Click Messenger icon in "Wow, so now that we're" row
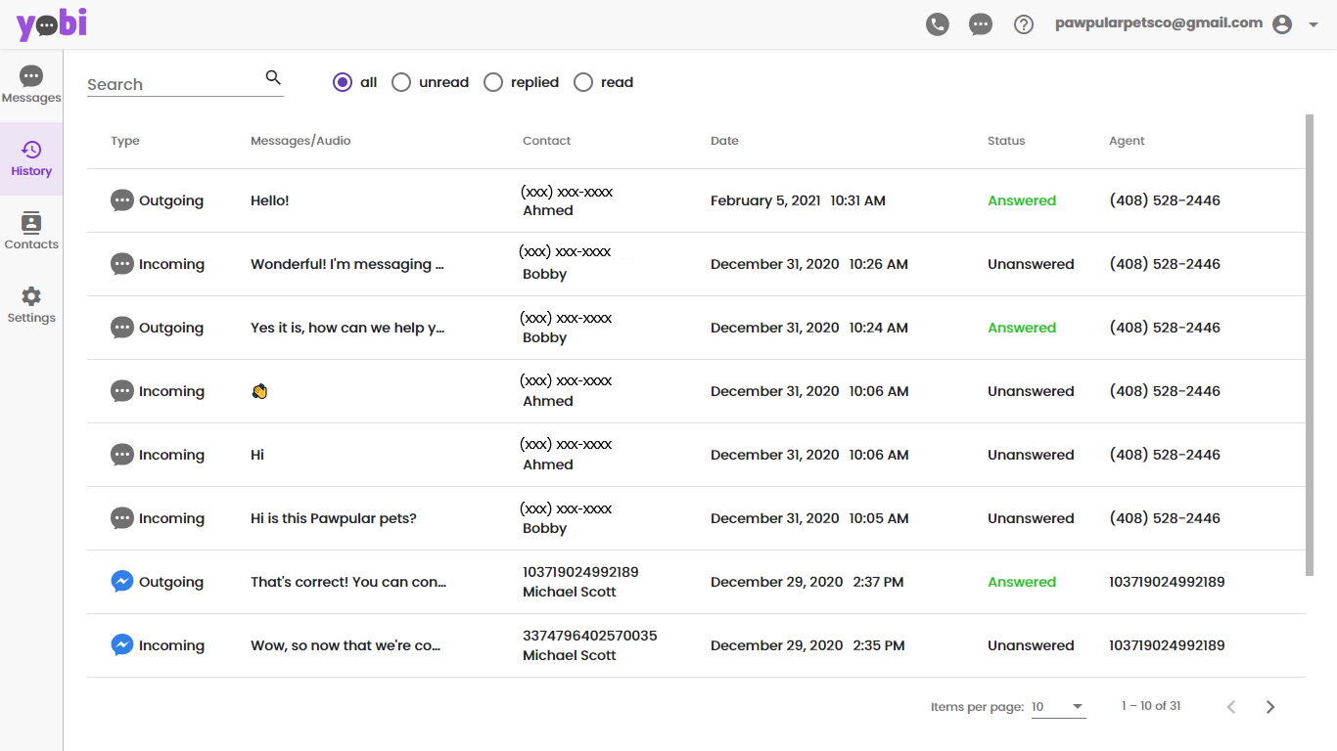1337x751 pixels. click(x=122, y=645)
